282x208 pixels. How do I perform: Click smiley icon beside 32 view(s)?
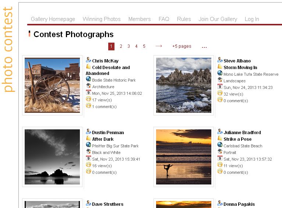(220, 93)
